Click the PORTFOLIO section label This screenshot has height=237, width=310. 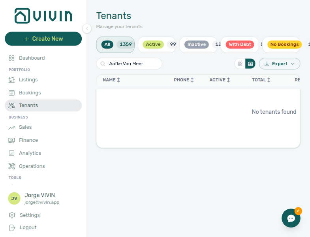19,70
